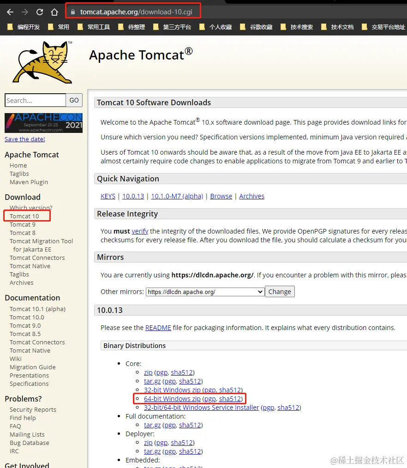Open the 第三方平台 bookmark folder
407x468 pixels.
point(172,27)
